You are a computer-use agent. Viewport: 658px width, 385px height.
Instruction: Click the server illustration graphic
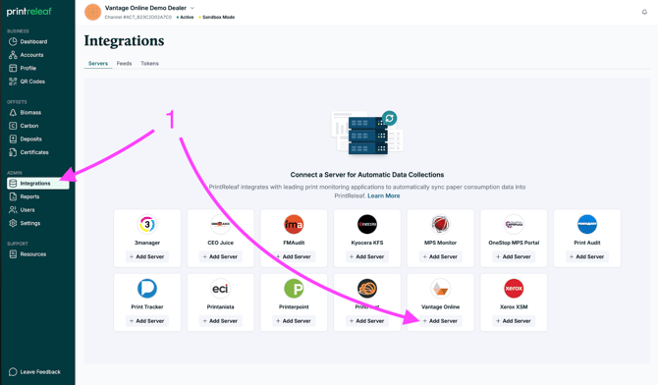[x=367, y=133]
